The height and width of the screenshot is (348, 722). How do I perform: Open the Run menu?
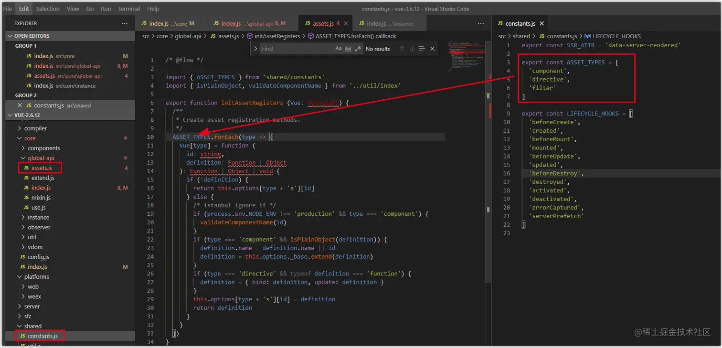click(x=106, y=9)
